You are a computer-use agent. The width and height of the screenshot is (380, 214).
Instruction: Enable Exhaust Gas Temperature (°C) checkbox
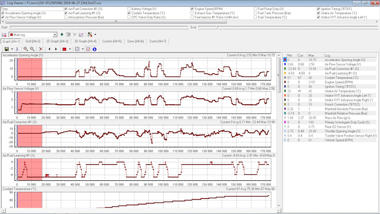pos(192,13)
